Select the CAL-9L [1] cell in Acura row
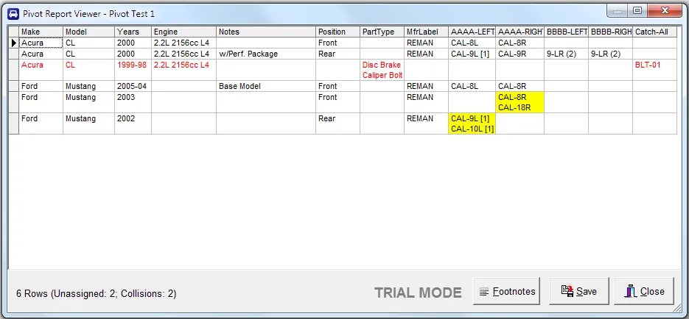689x319 pixels. click(x=472, y=54)
